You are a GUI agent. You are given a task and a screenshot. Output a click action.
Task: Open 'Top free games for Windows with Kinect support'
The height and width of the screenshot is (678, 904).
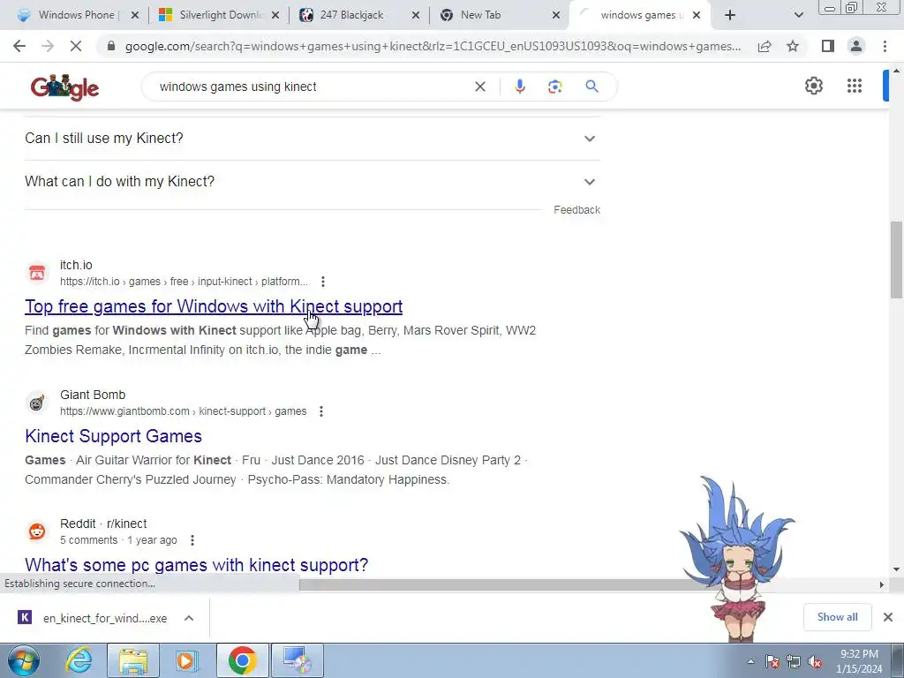coord(214,306)
